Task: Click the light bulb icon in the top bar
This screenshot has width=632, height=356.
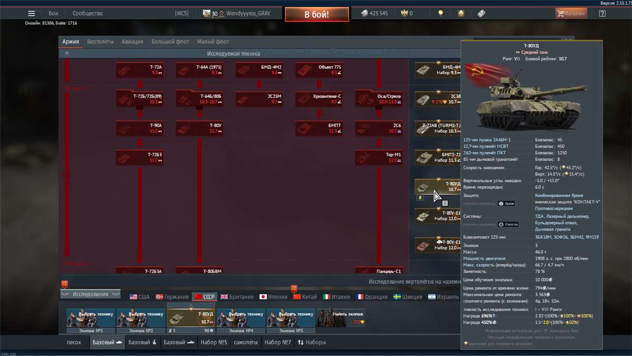Action: click(440, 13)
